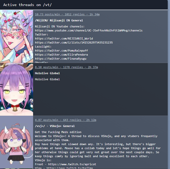Click the 4.87 posts/min stats link
This screenshot has height=169, width=170.
65,120
